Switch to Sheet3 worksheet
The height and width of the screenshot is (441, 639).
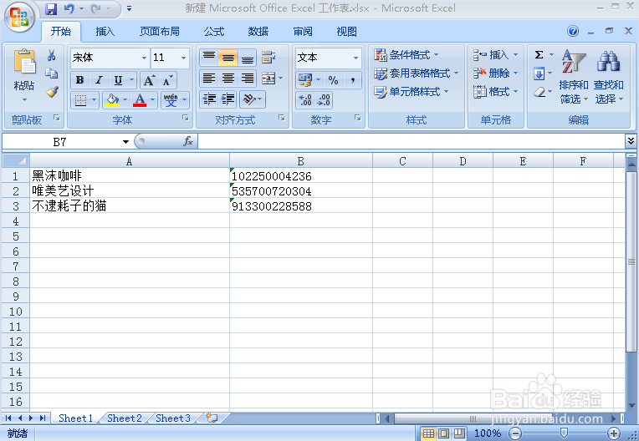tap(173, 418)
